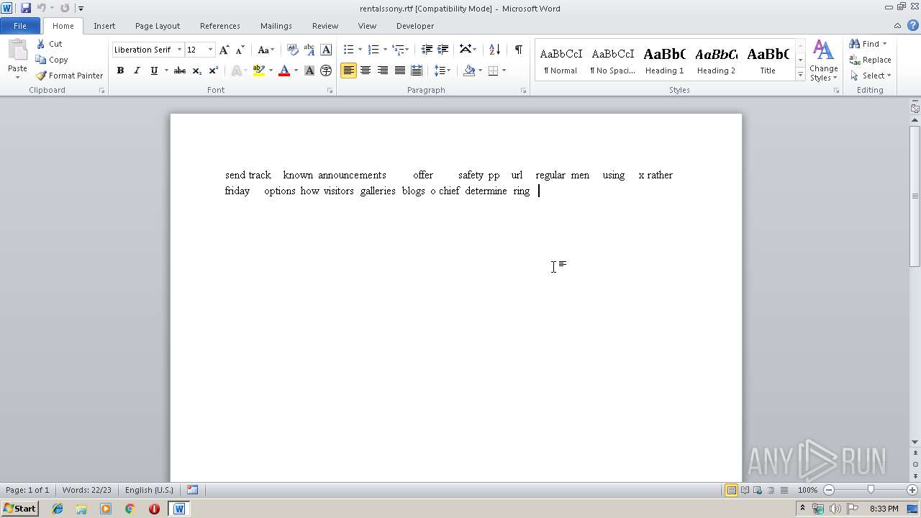Switch to the Developer tab

(415, 25)
